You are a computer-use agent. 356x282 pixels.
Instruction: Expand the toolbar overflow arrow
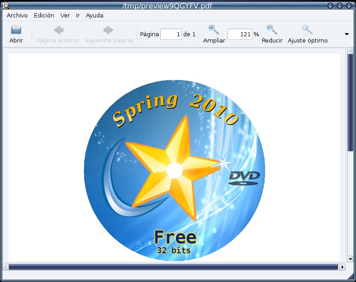coord(347,34)
